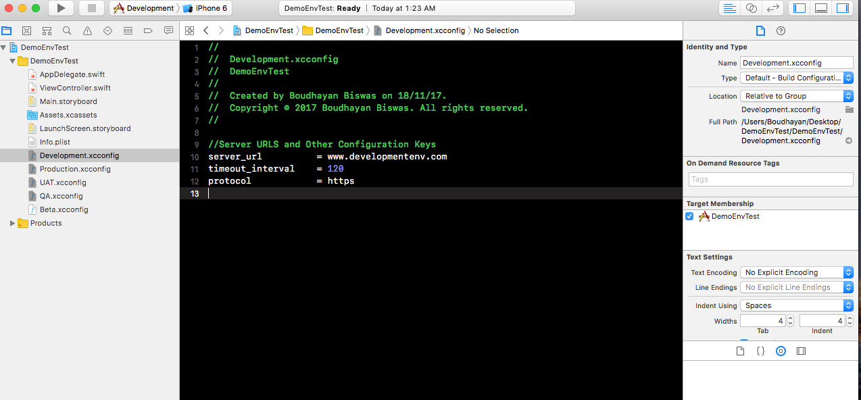Go back in editor history
The height and width of the screenshot is (400, 861).
coord(206,30)
